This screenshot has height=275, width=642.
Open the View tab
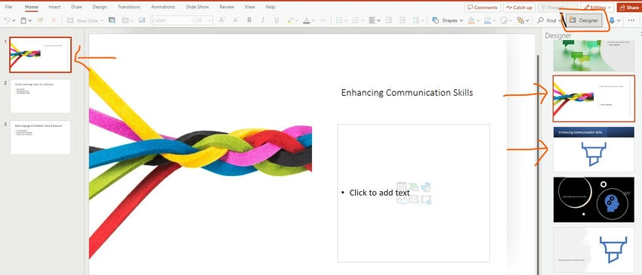pos(250,7)
